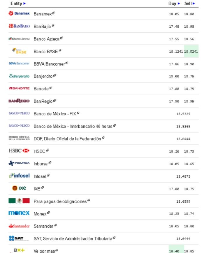Click highlighted Banco BASE sell rate 18.5241
204x253 pixels.
191,52
